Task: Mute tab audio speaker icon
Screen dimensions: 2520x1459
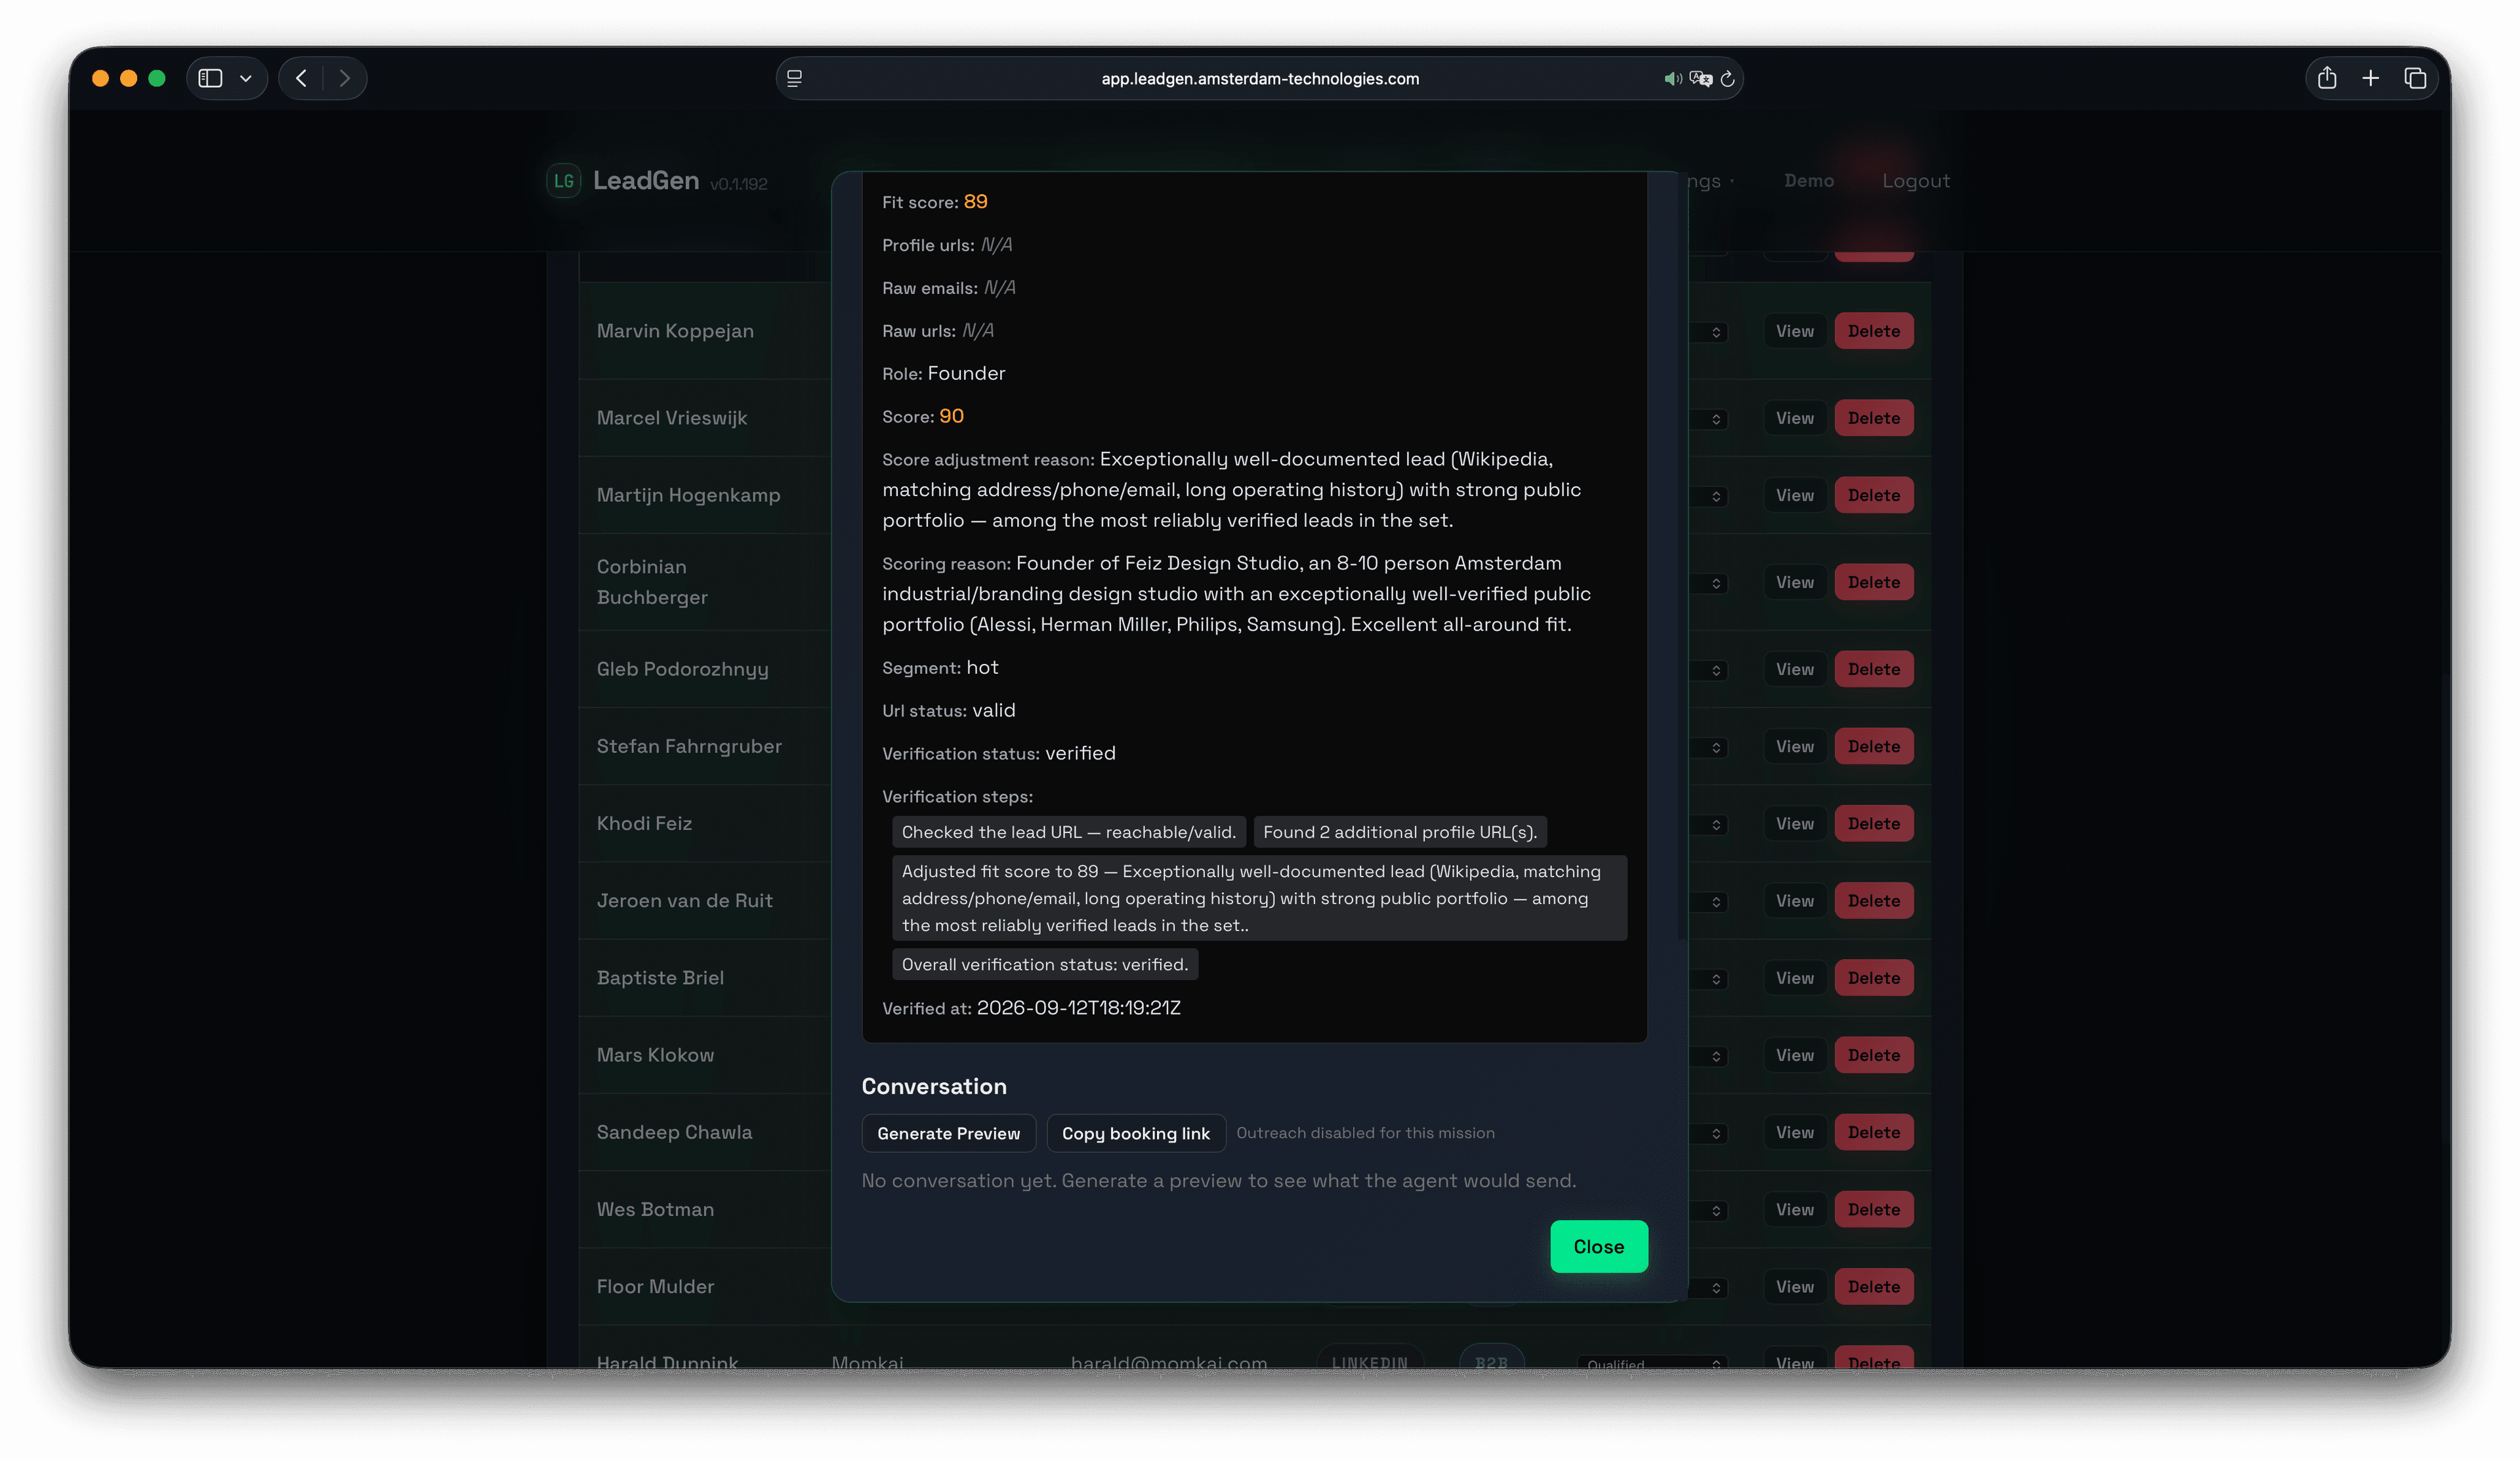Action: pyautogui.click(x=1672, y=79)
